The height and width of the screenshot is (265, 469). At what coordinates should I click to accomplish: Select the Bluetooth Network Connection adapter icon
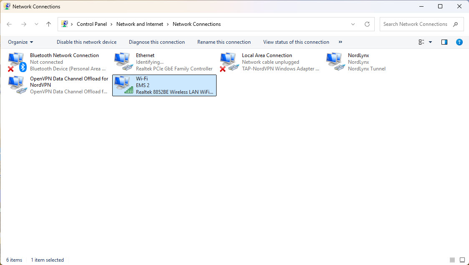[x=17, y=62]
